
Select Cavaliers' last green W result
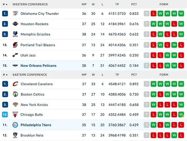click(x=181, y=84)
